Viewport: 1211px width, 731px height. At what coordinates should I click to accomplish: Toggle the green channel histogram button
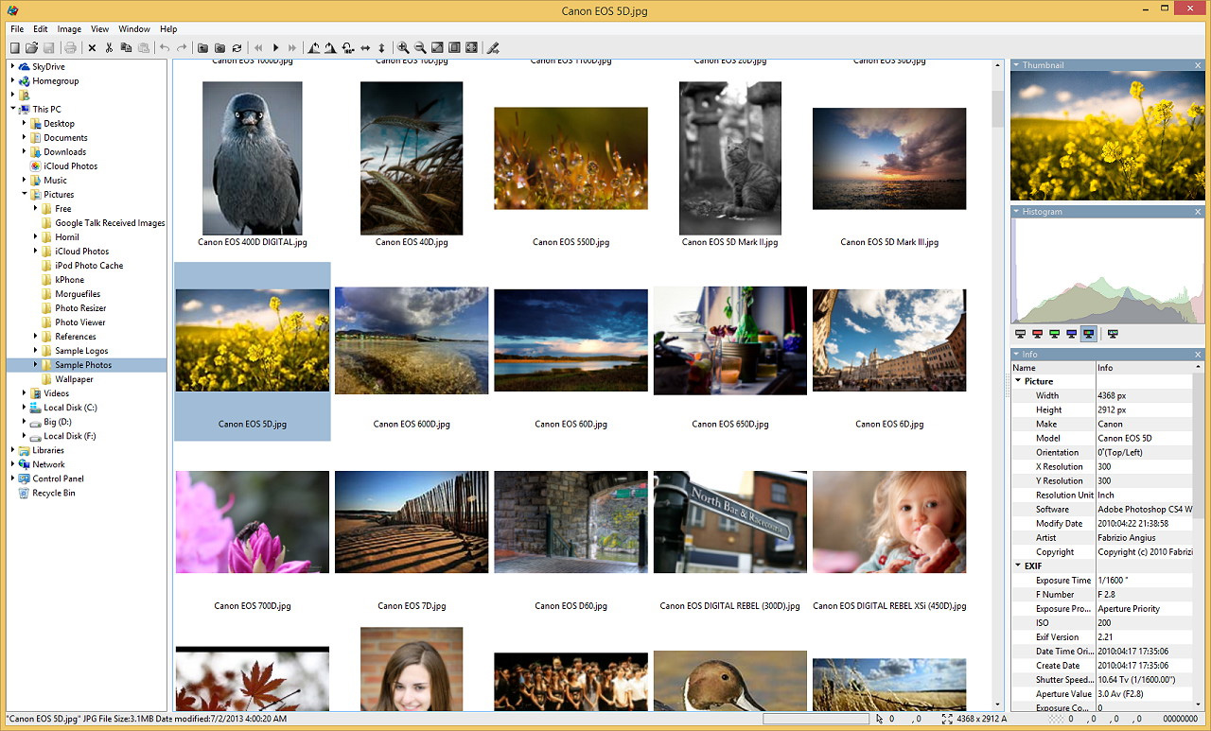[x=1054, y=334]
